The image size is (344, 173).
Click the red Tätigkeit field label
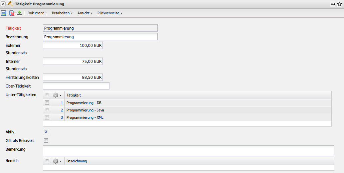coord(13,28)
